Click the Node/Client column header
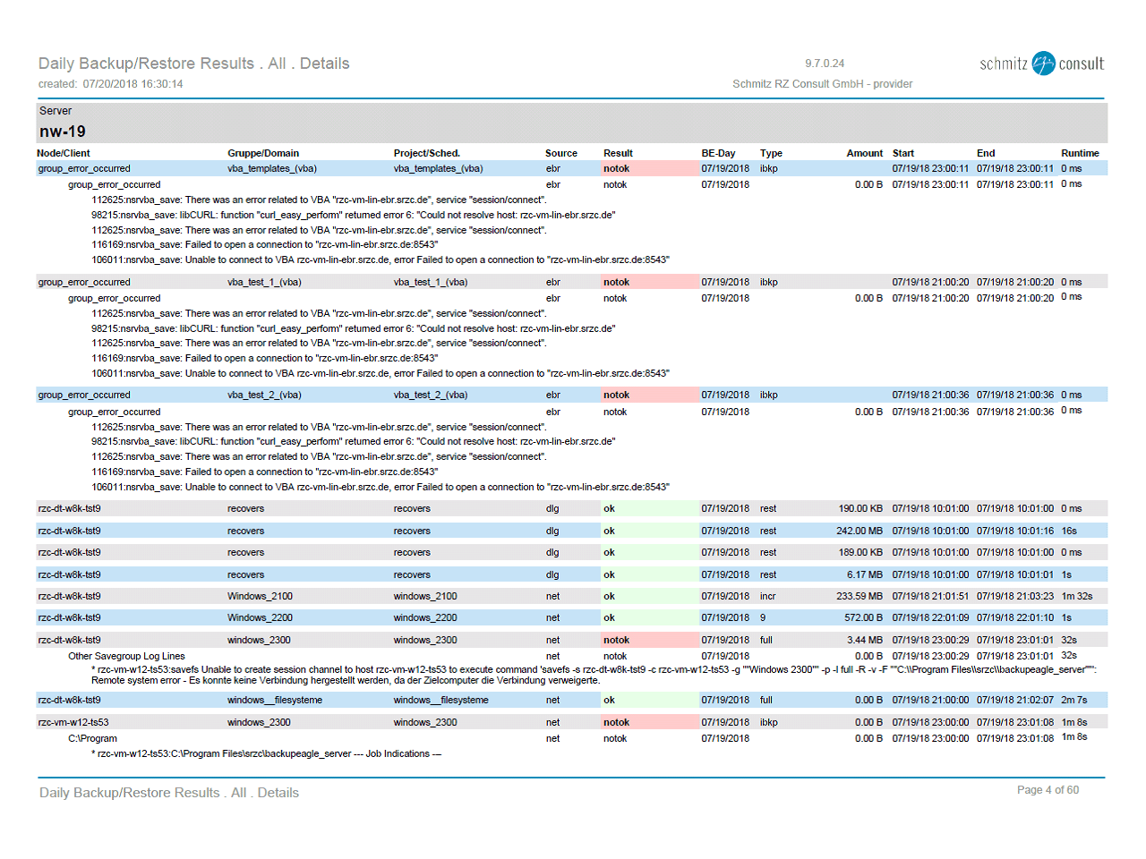This screenshot has height=859, width=1146. click(x=64, y=153)
